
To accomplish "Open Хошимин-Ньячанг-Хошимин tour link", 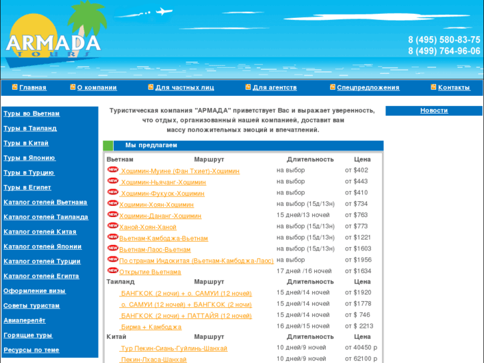I will pyautogui.click(x=163, y=182).
